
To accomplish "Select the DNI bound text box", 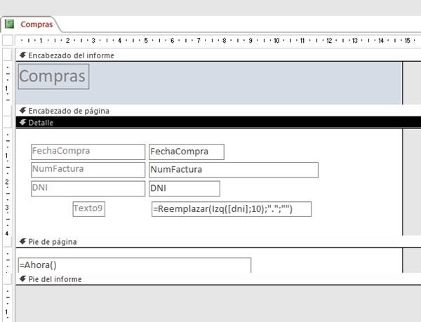I will [x=185, y=189].
